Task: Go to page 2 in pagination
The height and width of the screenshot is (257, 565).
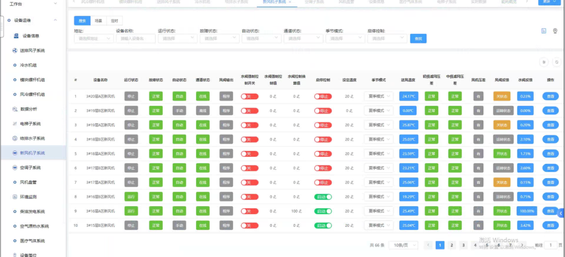Action: coord(451,245)
